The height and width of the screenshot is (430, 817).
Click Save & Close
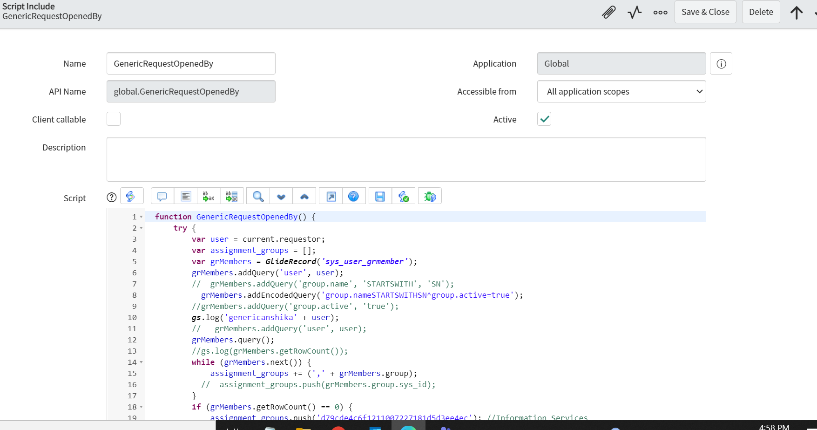click(705, 12)
